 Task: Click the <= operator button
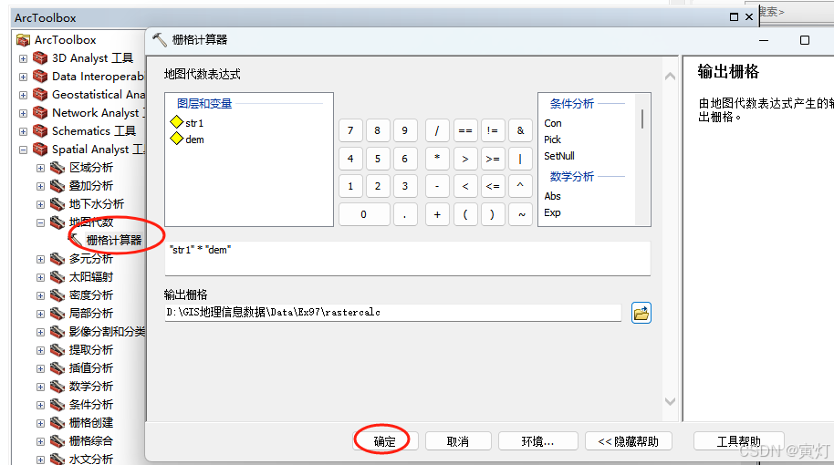493,186
